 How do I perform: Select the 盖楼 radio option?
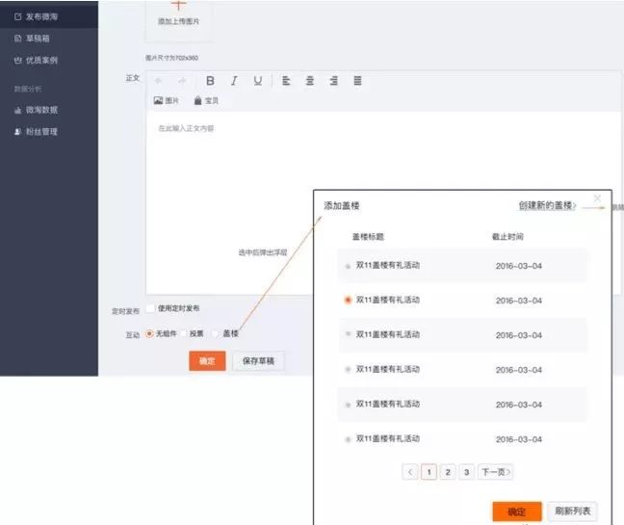[216, 333]
